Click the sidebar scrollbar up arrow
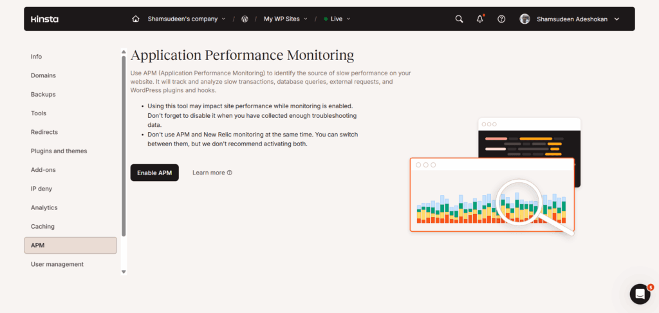Viewport: 659px width, 313px height. [124, 52]
